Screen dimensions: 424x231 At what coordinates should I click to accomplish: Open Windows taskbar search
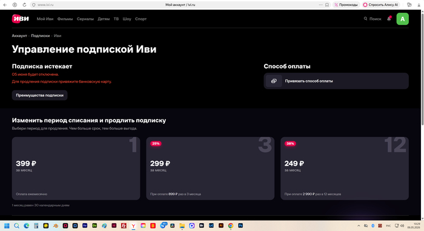(16, 226)
